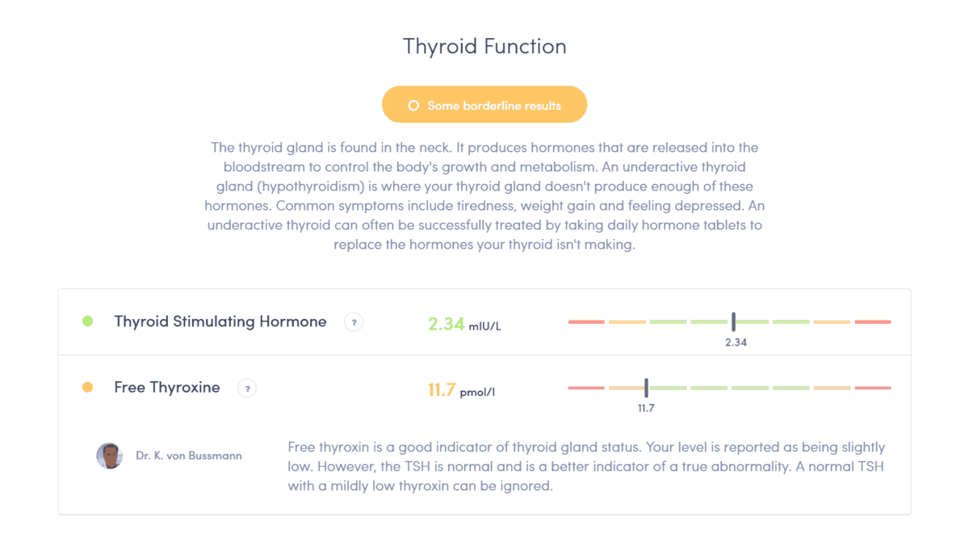Open help icon beside Free Thyroxine
This screenshot has height=541, width=969.
coord(247,388)
